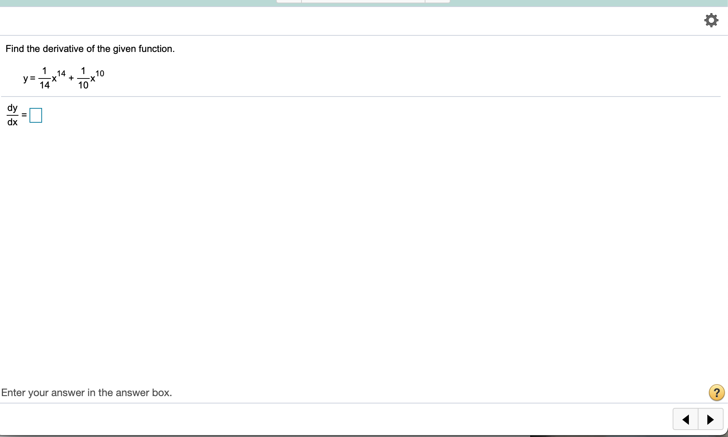Click the exponent 14 on first term
The width and height of the screenshot is (728, 437).
(61, 73)
